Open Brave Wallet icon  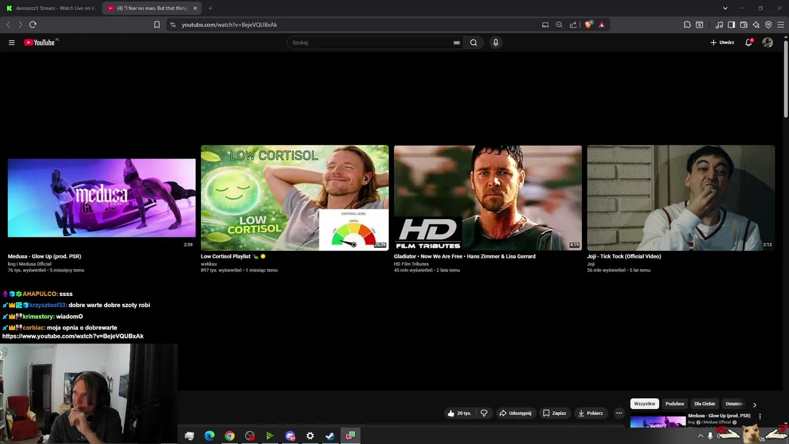[743, 25]
